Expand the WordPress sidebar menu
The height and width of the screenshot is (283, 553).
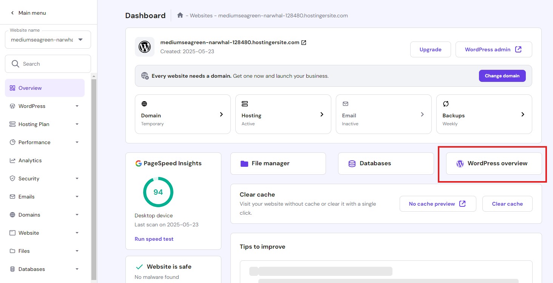[77, 106]
